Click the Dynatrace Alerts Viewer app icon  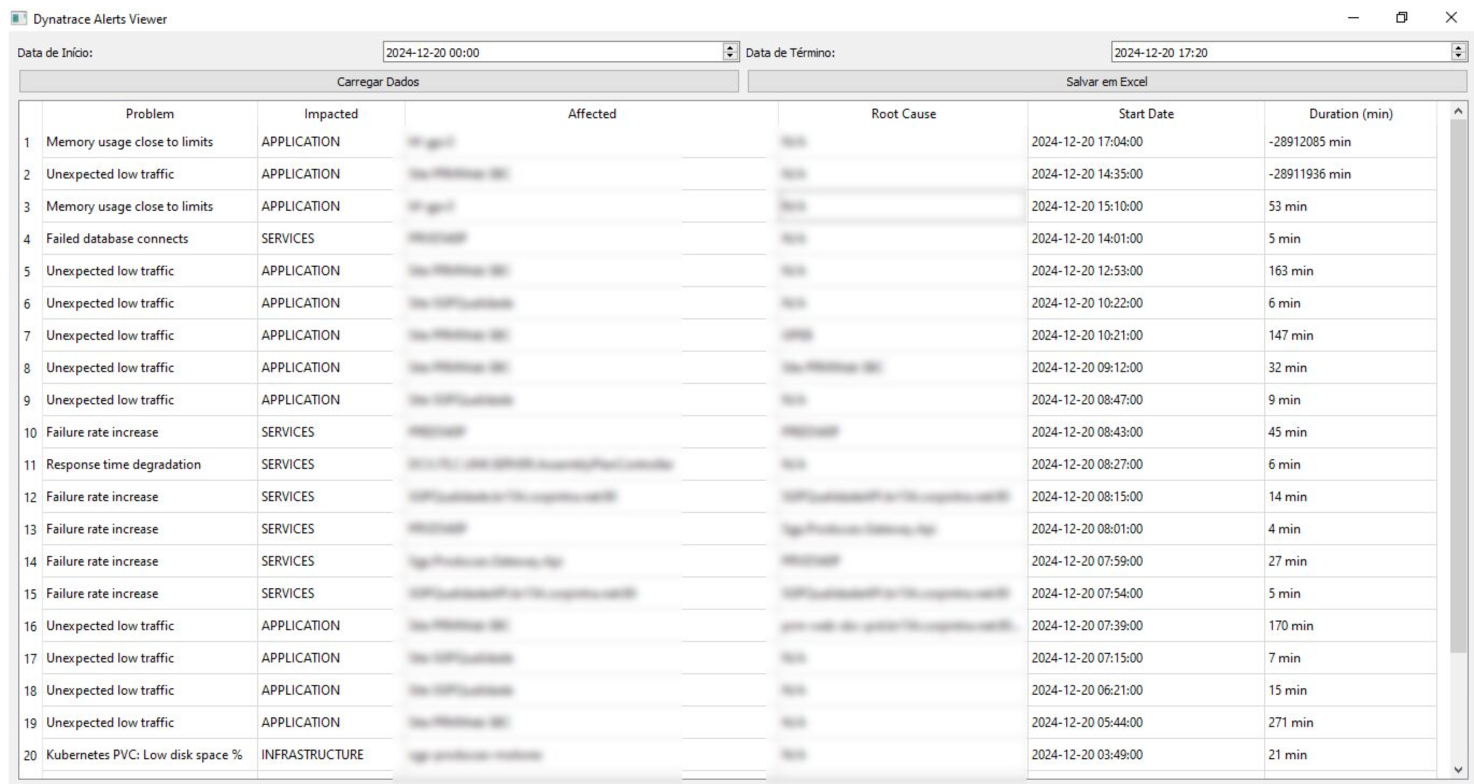[18, 18]
